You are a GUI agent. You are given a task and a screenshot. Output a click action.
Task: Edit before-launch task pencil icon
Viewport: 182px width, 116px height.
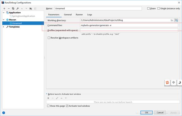coord(57,98)
